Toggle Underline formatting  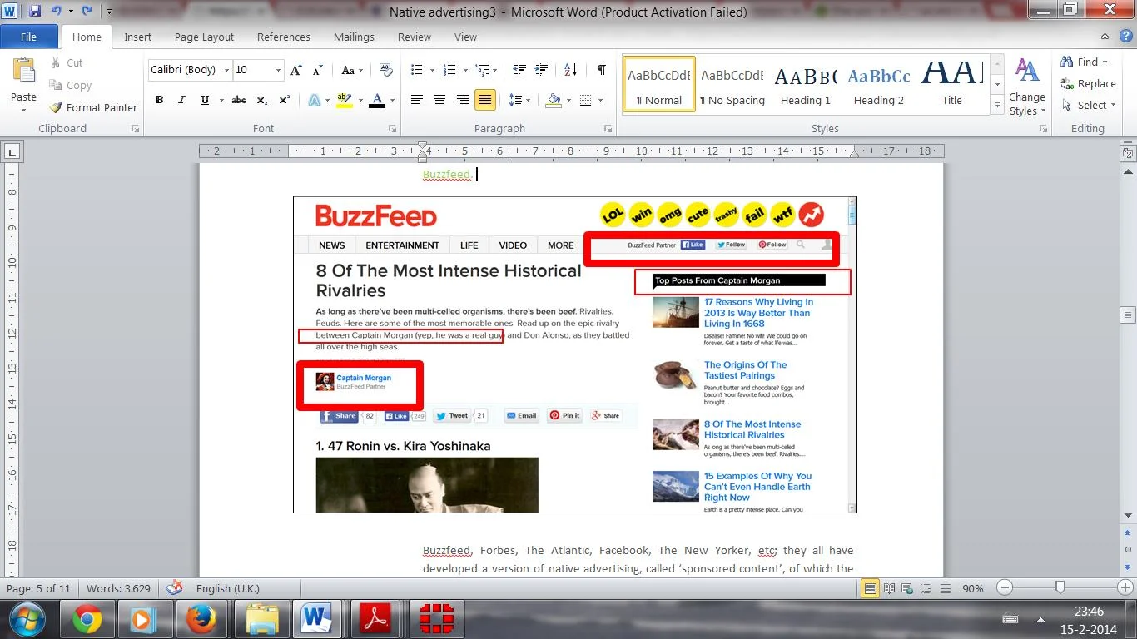point(205,100)
